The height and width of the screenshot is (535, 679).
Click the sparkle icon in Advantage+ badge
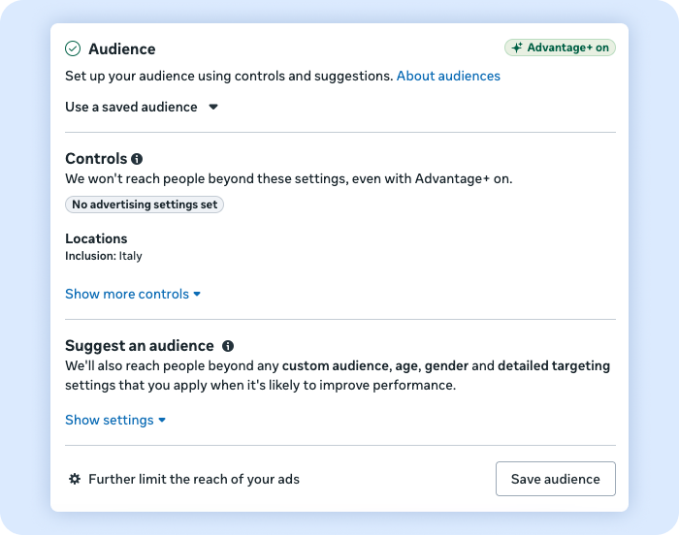pyautogui.click(x=517, y=47)
